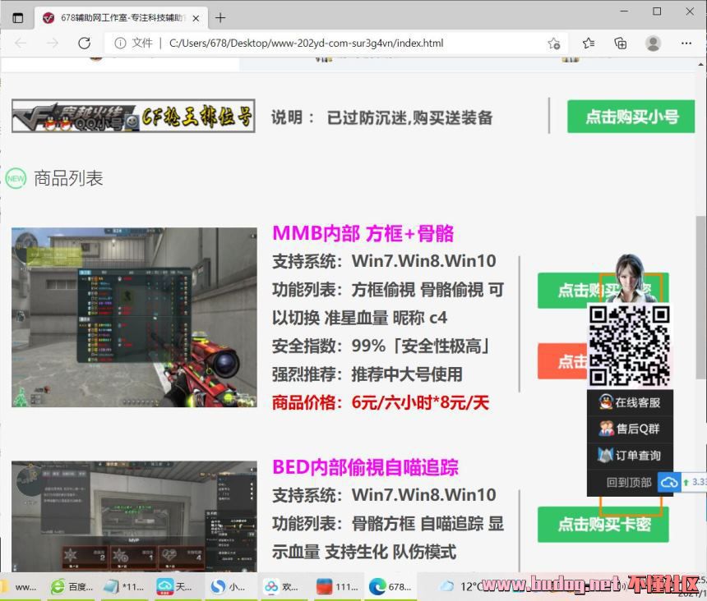Viewport: 707px width, 601px height.
Task: Click the 已过防沉迷,购买送装备 description text
Action: coord(409,117)
